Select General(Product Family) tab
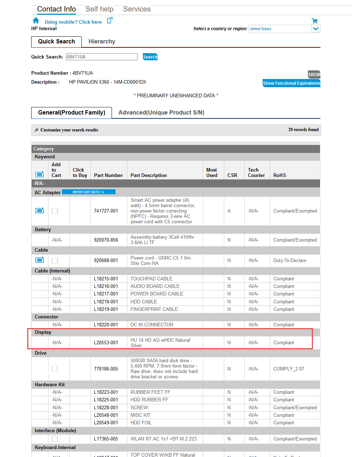This screenshot has width=352, height=457. coord(72,113)
